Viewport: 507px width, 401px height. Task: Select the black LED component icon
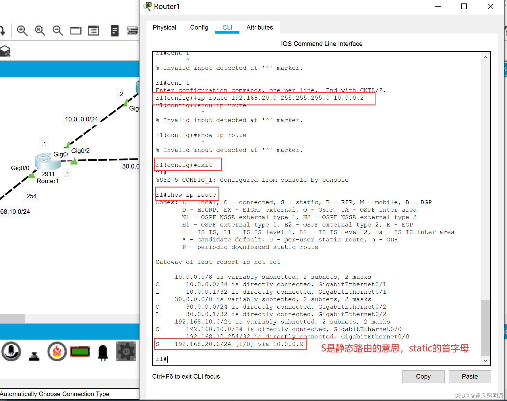point(103,352)
